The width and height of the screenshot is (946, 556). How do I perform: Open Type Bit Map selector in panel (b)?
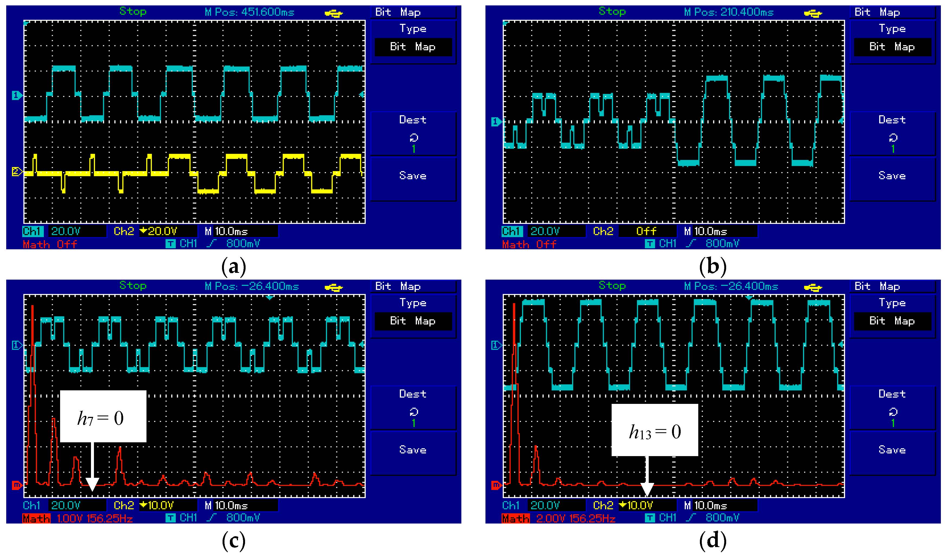pyautogui.click(x=892, y=47)
